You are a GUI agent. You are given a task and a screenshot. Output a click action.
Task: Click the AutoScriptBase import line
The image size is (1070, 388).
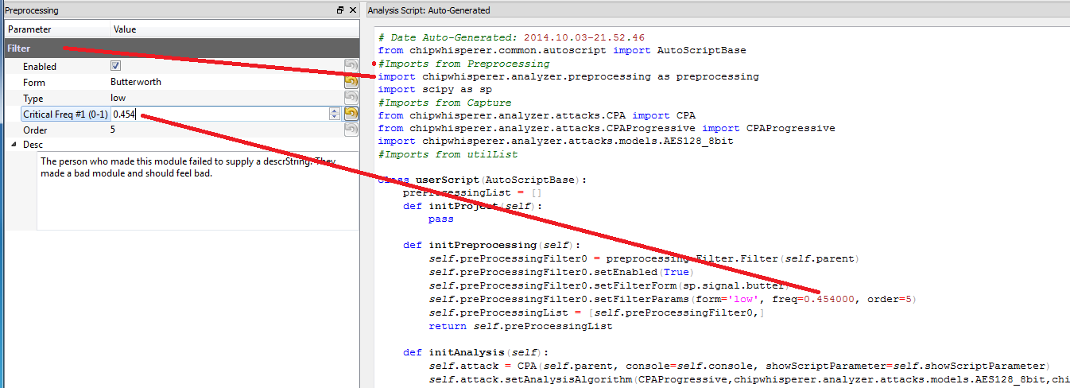pos(562,50)
